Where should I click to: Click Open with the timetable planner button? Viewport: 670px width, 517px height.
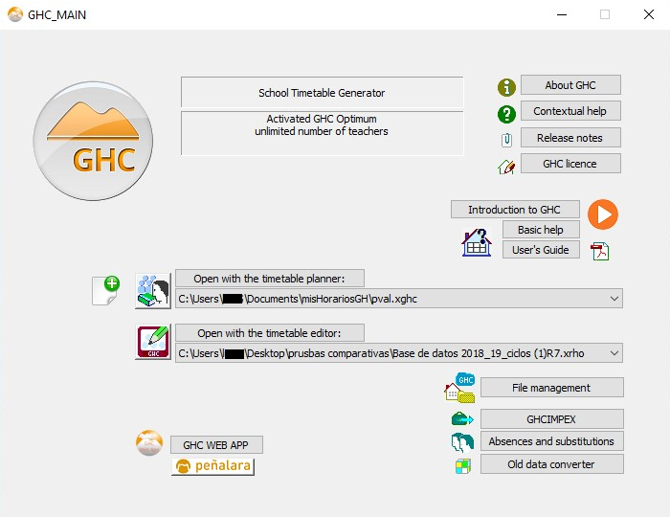(x=270, y=279)
